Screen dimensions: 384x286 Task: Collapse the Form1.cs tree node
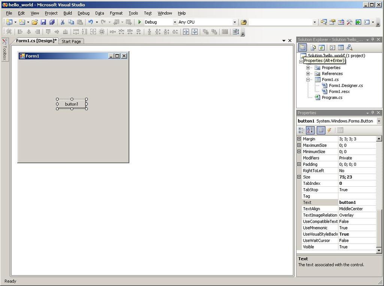(x=308, y=79)
